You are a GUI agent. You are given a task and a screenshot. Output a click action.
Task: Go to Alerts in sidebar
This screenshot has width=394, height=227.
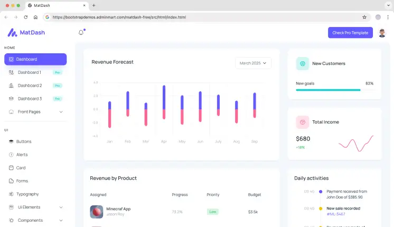(x=22, y=155)
